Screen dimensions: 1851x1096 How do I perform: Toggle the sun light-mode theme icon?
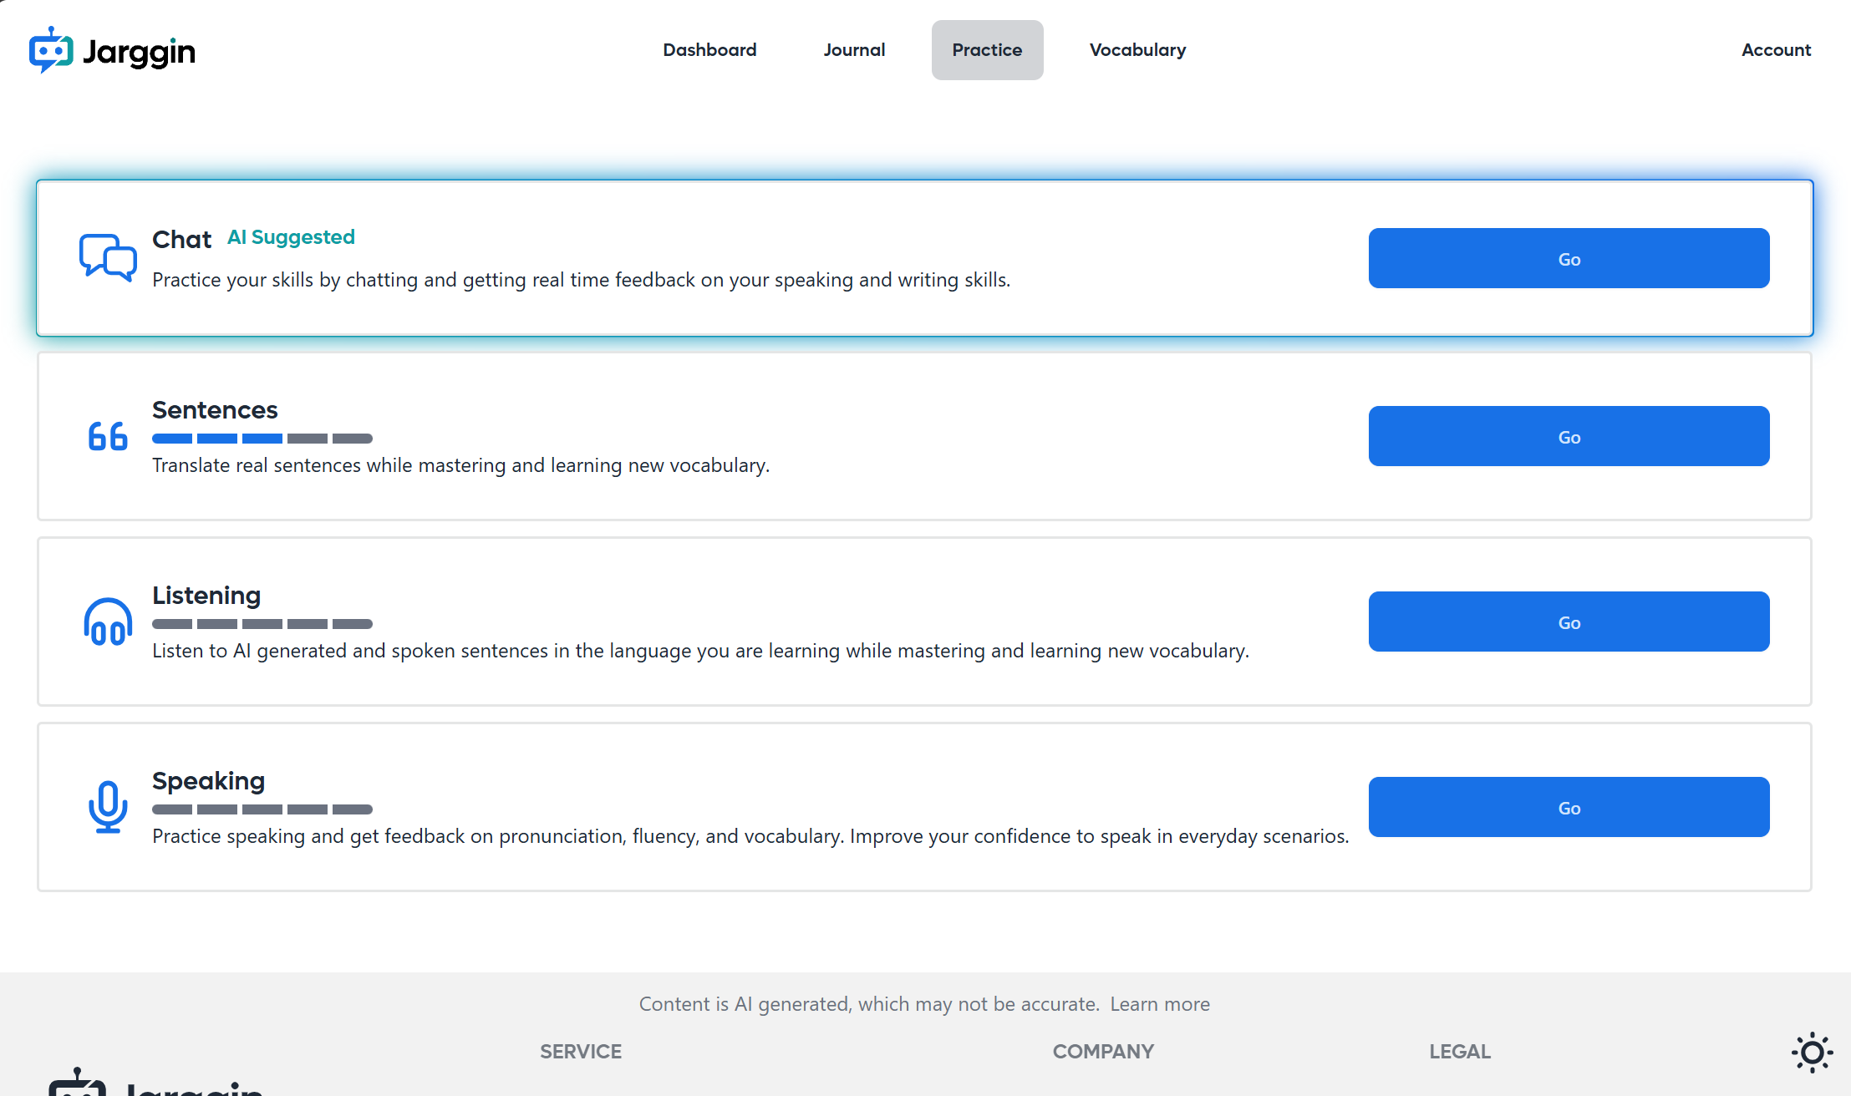pyautogui.click(x=1812, y=1052)
